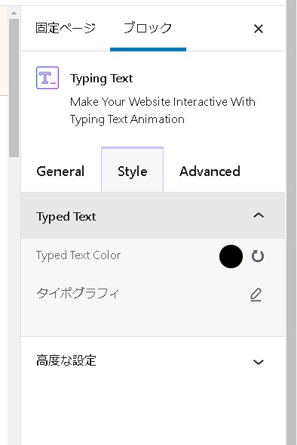The height and width of the screenshot is (445, 297).
Task: Switch to the Advanced tab
Action: point(210,172)
